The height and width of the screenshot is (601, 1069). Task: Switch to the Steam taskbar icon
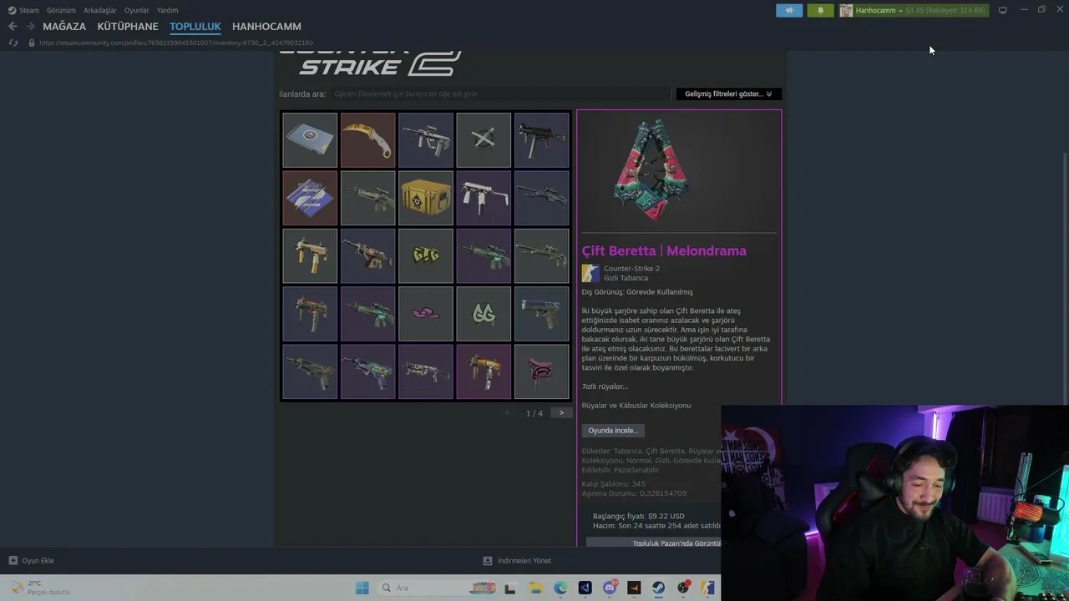659,588
